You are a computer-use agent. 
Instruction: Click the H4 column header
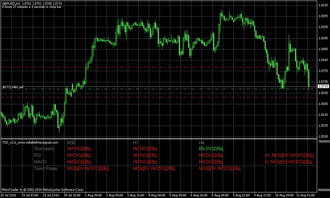point(202,143)
